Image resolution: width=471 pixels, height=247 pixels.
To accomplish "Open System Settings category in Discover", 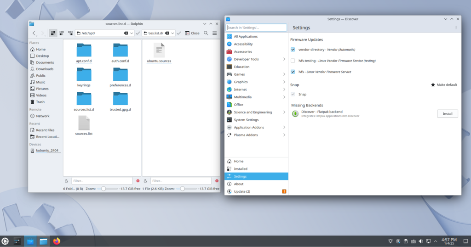I will tap(256, 120).
